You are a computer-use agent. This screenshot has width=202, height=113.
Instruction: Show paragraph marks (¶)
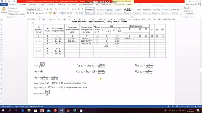coord(83,9)
